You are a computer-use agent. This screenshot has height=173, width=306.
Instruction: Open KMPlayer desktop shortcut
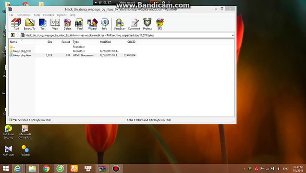(x=8, y=151)
